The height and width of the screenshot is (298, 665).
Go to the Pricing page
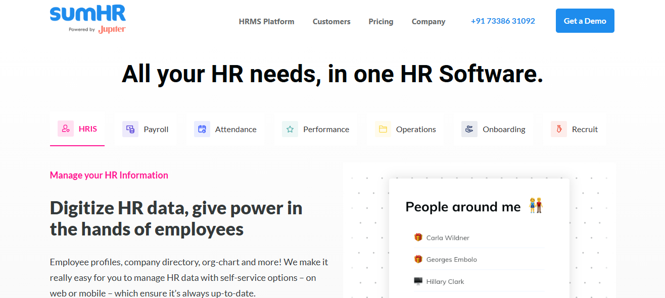pyautogui.click(x=381, y=21)
